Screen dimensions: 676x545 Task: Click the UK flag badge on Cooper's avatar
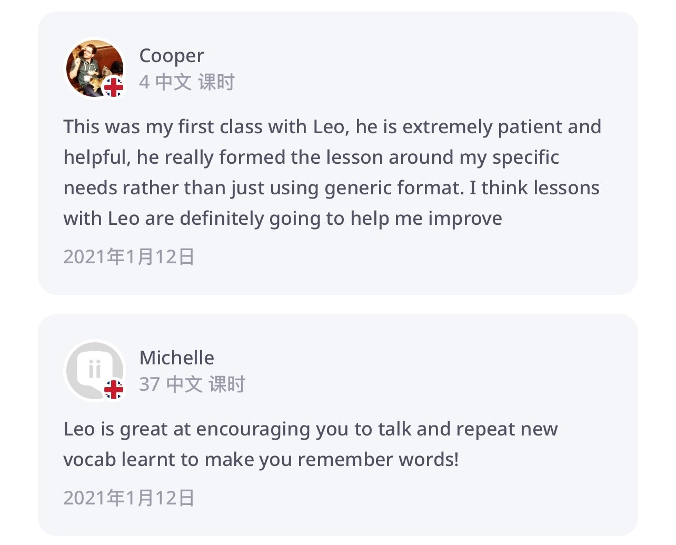113,87
